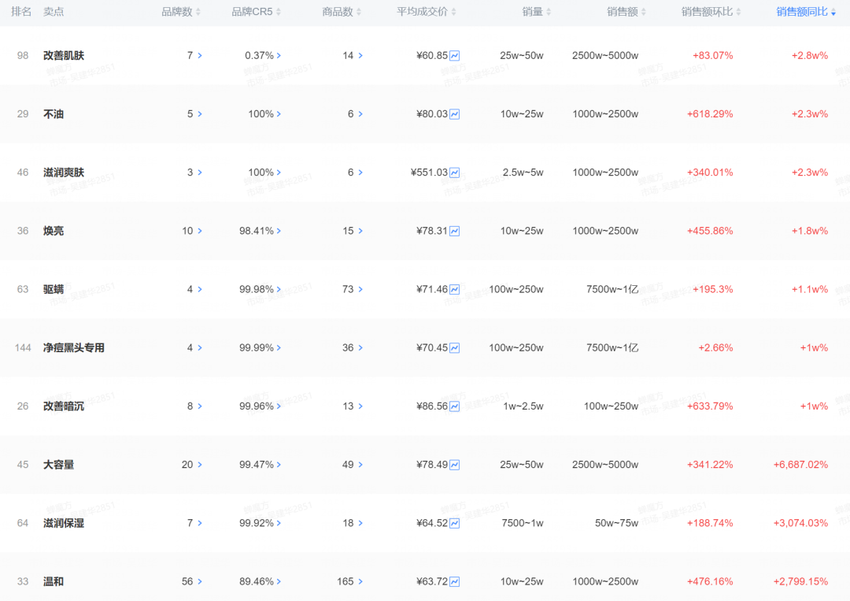Click trend icon next to ¥70.45
The width and height of the screenshot is (850, 601).
pos(455,347)
